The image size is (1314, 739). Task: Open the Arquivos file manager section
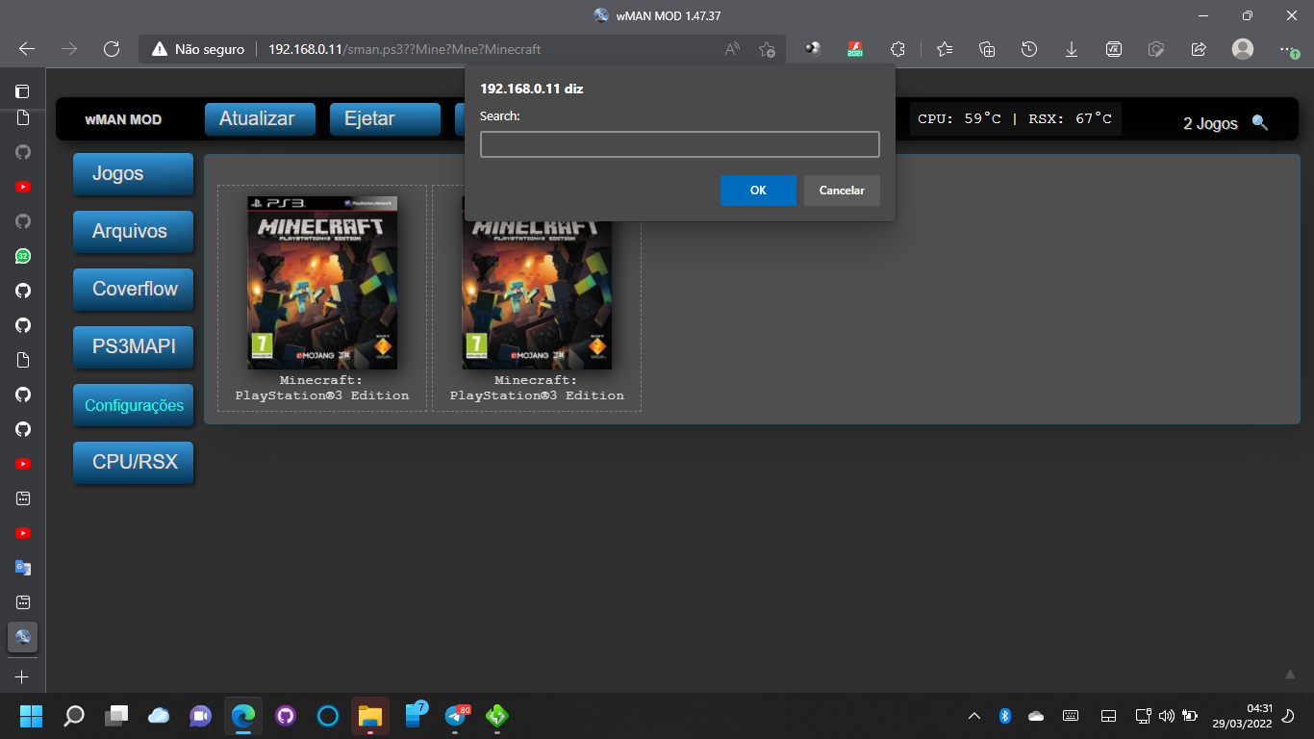(133, 232)
